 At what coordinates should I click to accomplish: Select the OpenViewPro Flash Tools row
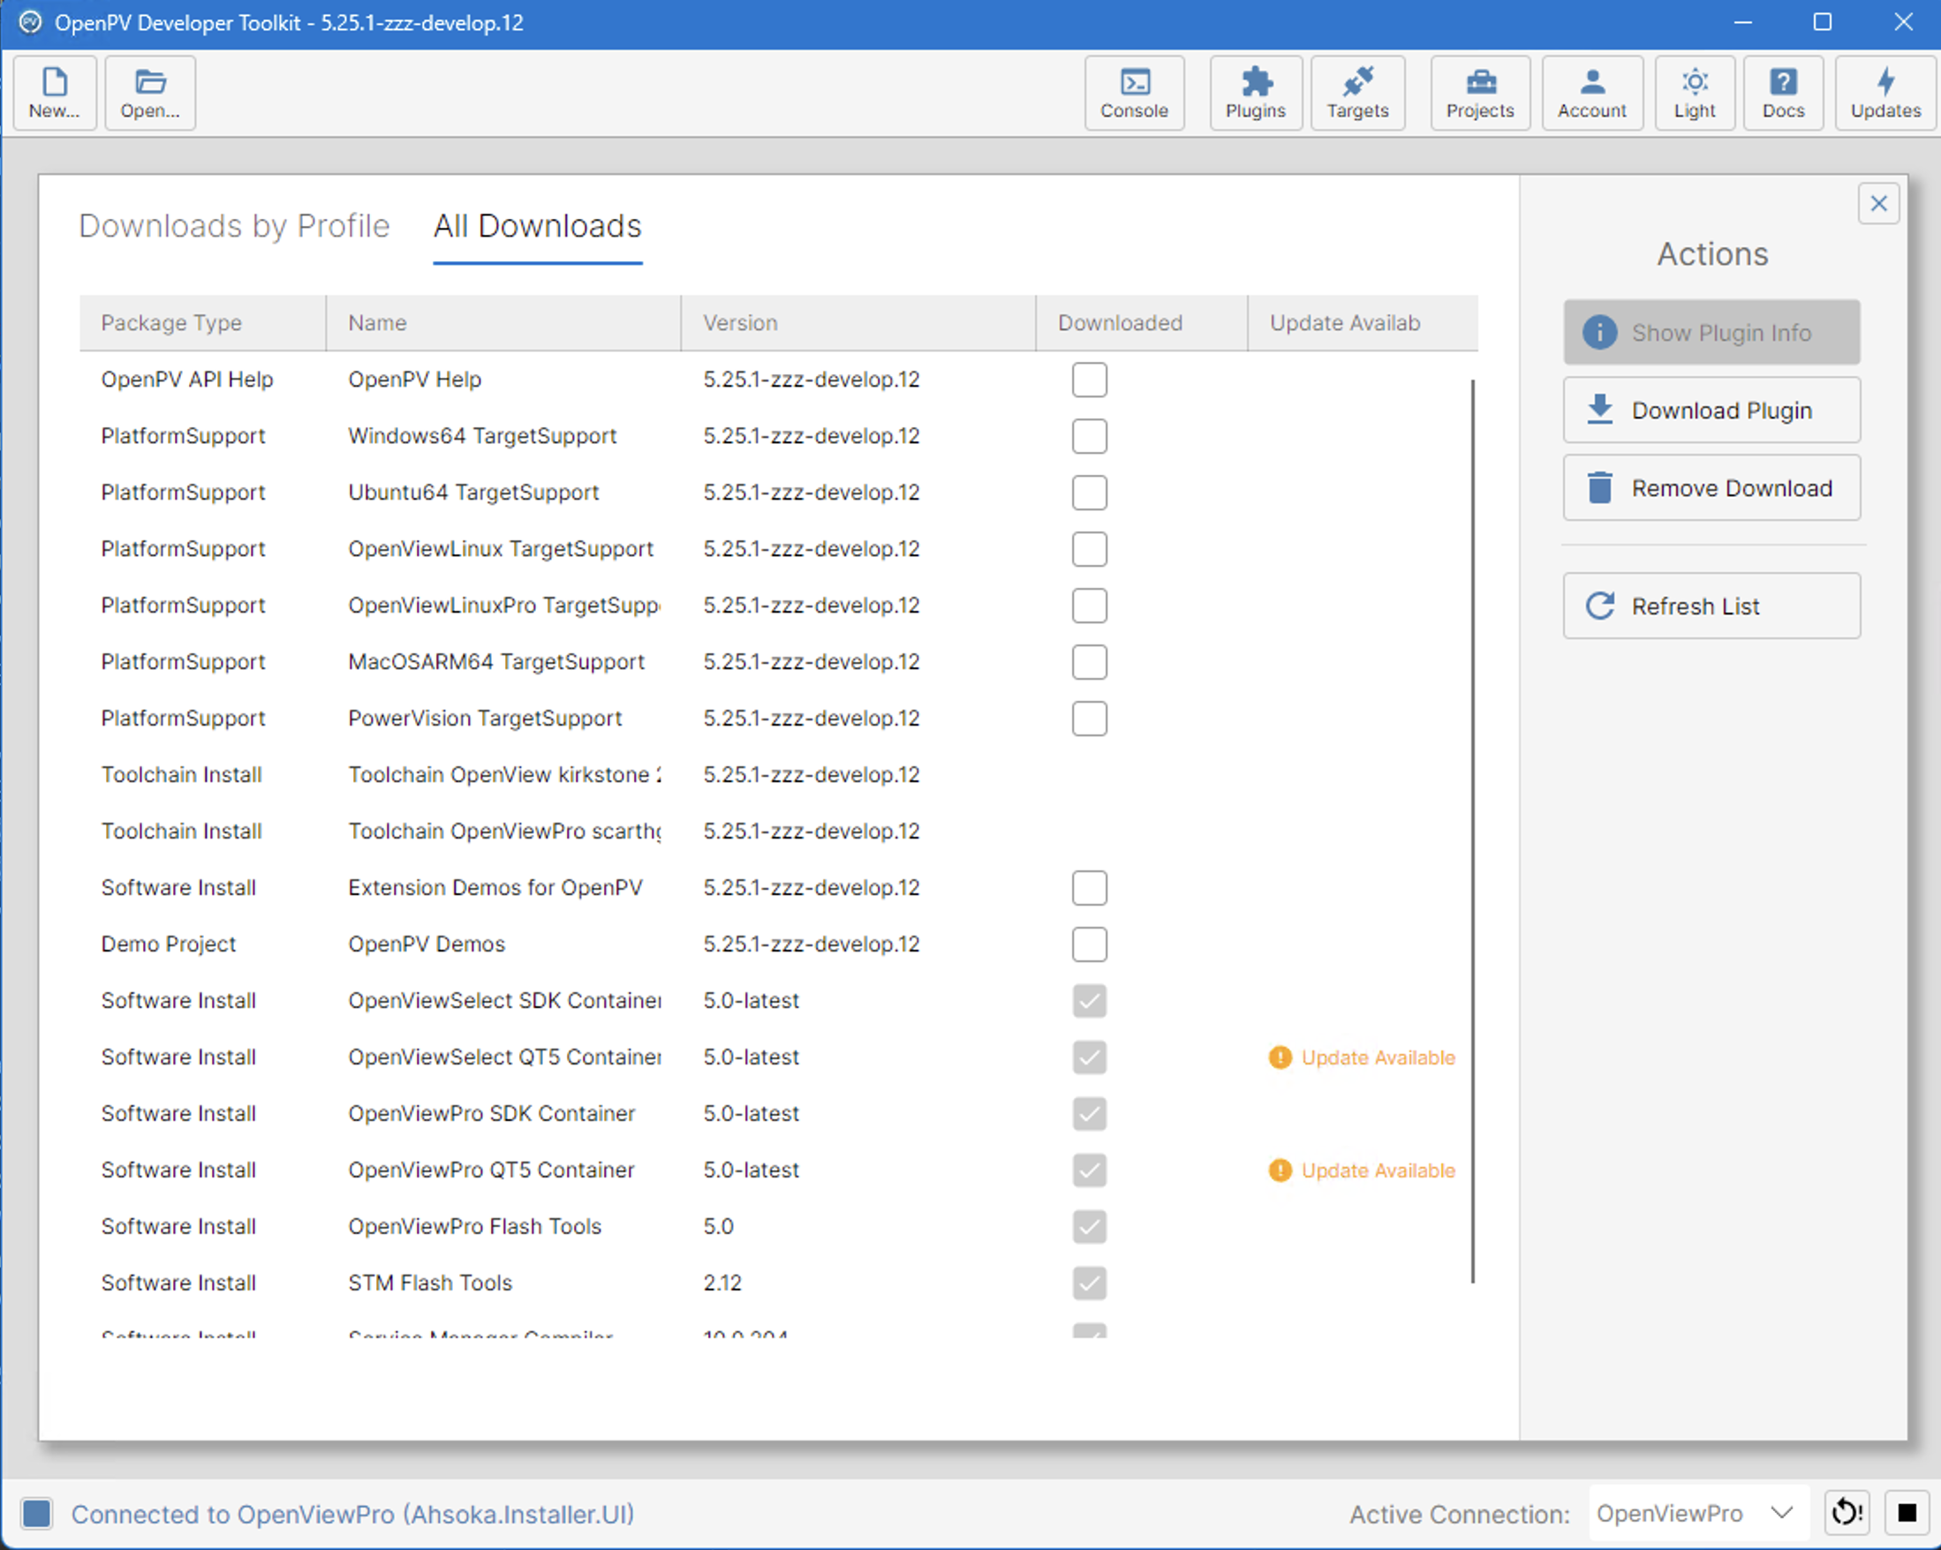pyautogui.click(x=778, y=1226)
